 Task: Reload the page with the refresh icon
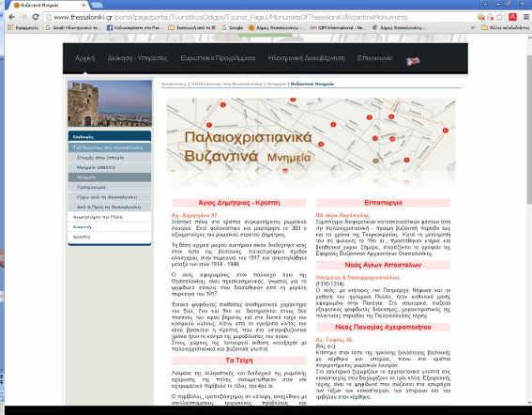36,17
